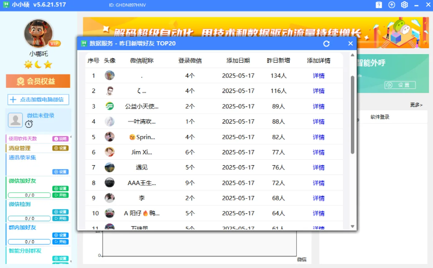Click the 小哪吒 profile avatar

click(38, 33)
